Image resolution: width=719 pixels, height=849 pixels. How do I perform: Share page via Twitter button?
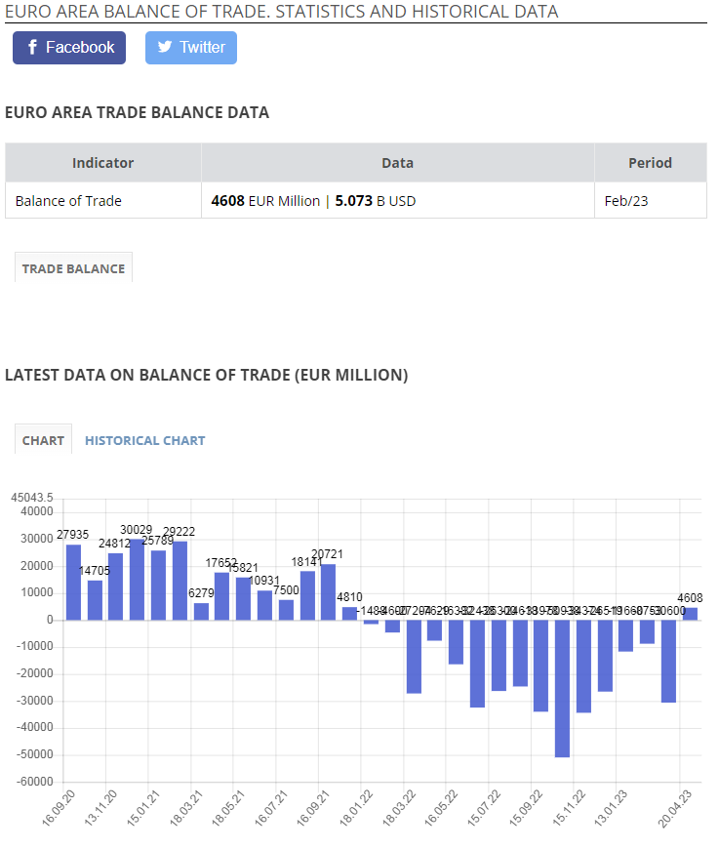(191, 48)
